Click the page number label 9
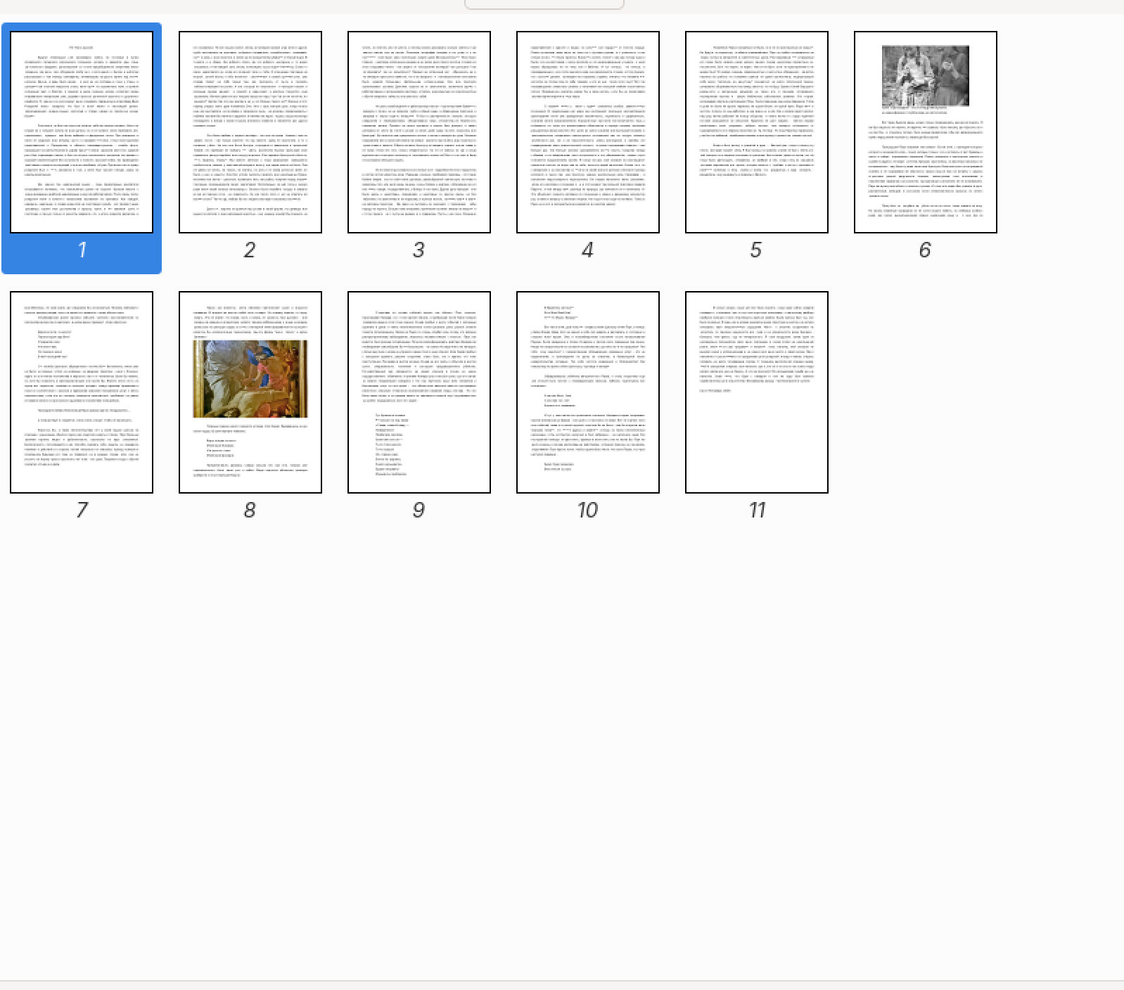The width and height of the screenshot is (1124, 990). [x=419, y=510]
